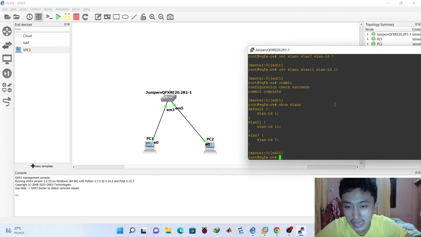Open the Annotate menu

tap(62, 9)
